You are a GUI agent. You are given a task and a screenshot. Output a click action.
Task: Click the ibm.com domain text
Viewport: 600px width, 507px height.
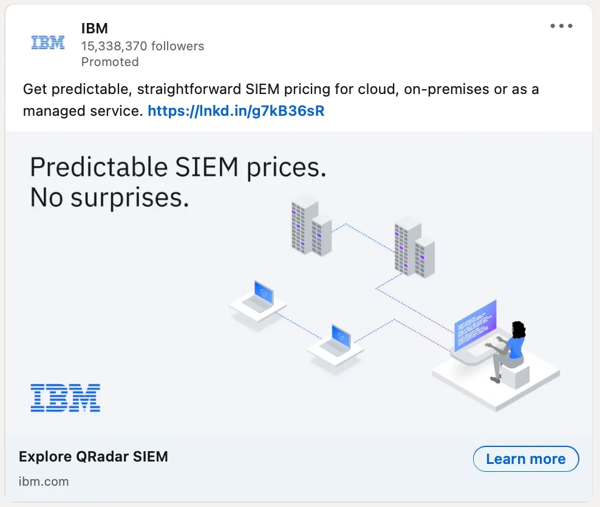44,482
